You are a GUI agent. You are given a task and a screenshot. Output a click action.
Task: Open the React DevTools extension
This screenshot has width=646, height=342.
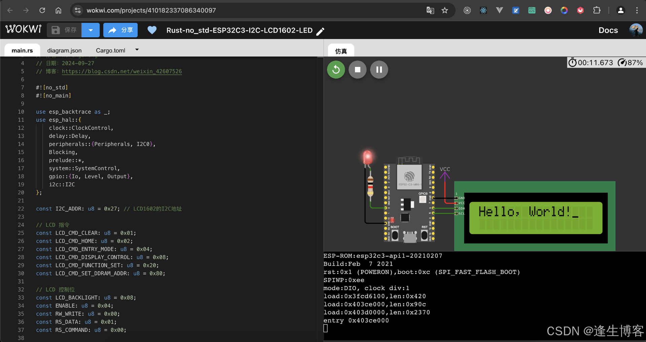click(483, 10)
